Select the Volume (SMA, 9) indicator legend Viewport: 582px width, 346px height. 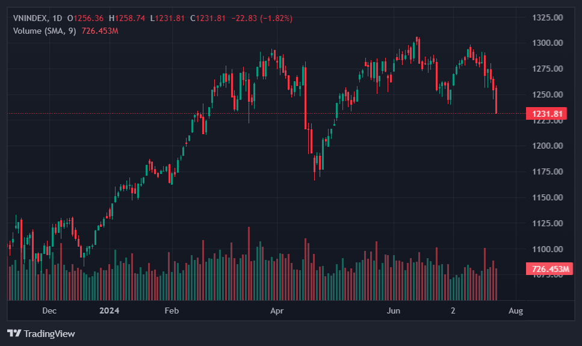(x=45, y=31)
